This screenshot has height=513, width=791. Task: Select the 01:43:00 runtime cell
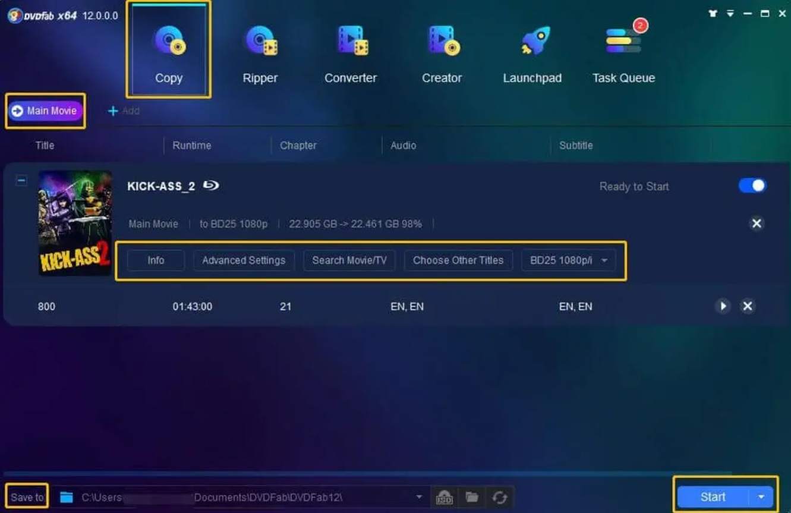click(193, 307)
